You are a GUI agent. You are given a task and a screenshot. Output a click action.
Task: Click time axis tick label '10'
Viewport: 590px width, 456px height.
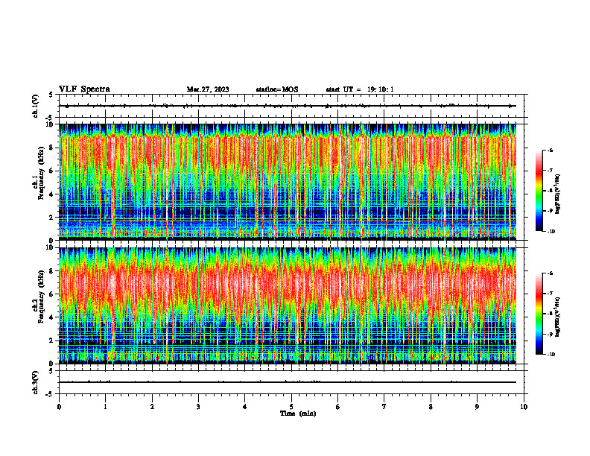[524, 407]
